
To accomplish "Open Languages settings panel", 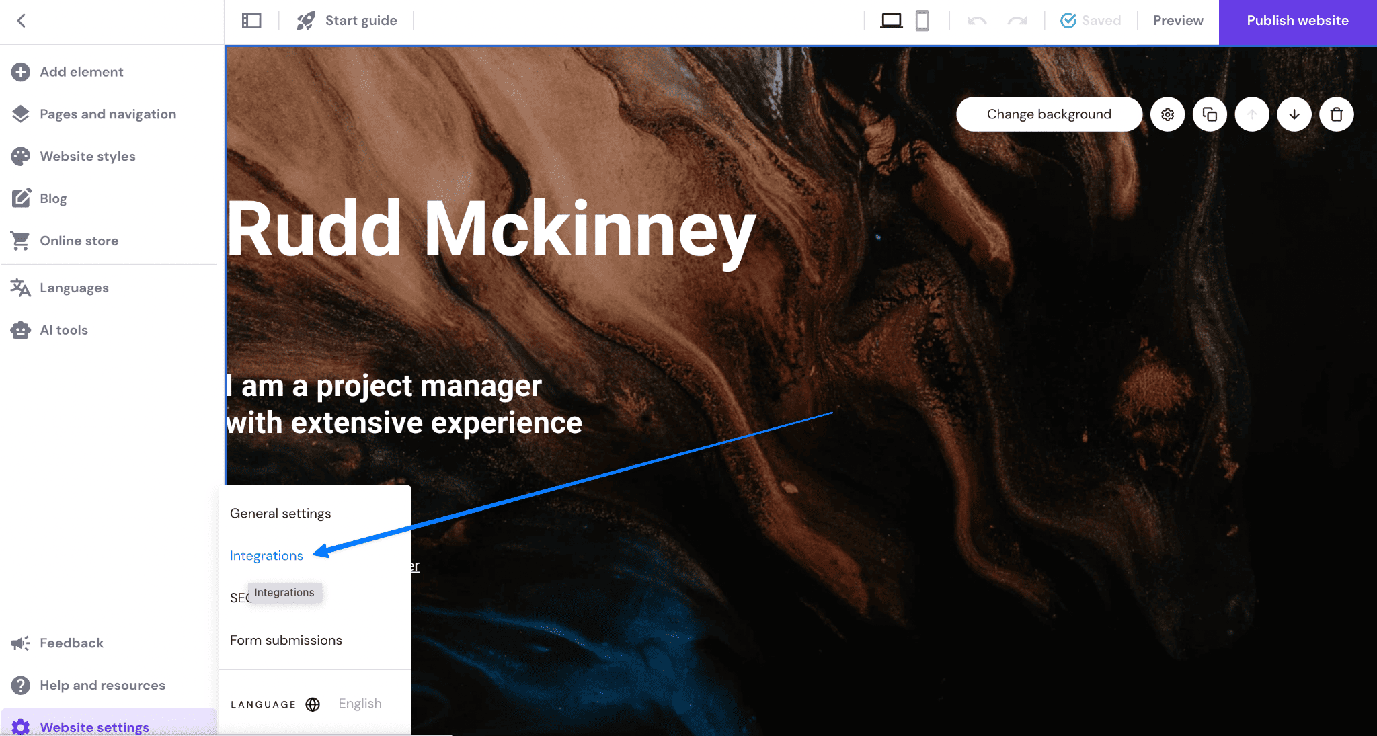I will [73, 288].
